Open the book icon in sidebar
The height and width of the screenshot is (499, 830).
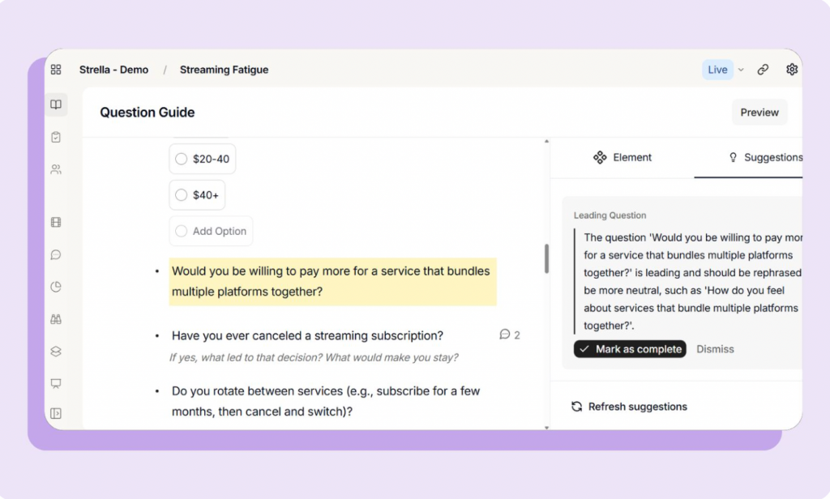[56, 104]
